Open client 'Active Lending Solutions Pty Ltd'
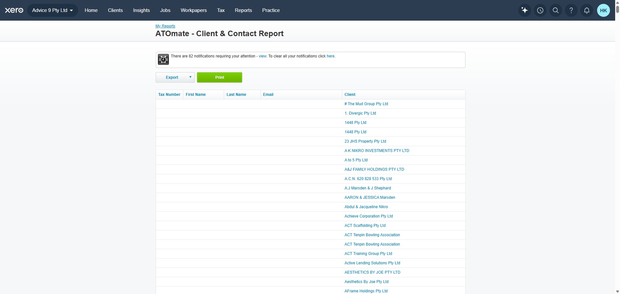 372,263
